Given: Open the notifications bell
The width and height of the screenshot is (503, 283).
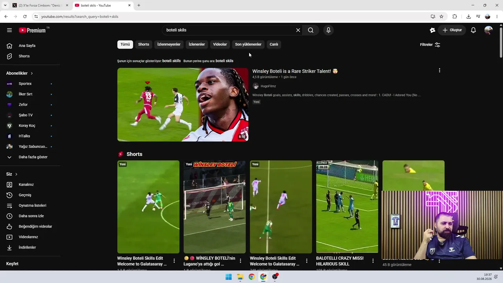Looking at the screenshot, I should (x=474, y=30).
